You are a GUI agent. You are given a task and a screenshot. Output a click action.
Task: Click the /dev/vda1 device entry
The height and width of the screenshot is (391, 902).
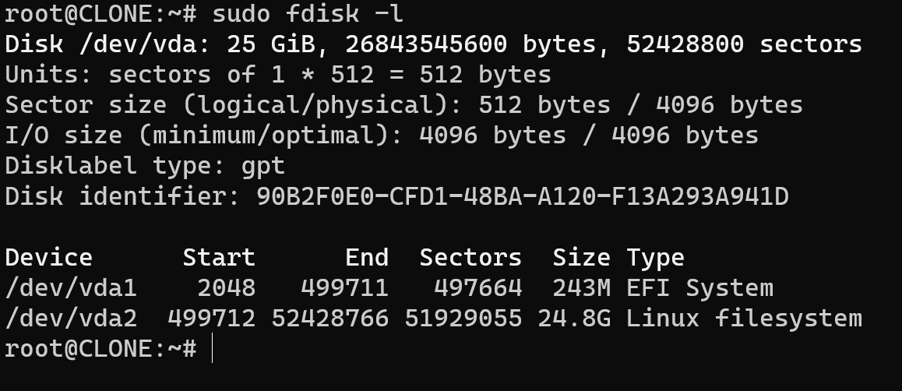click(71, 288)
